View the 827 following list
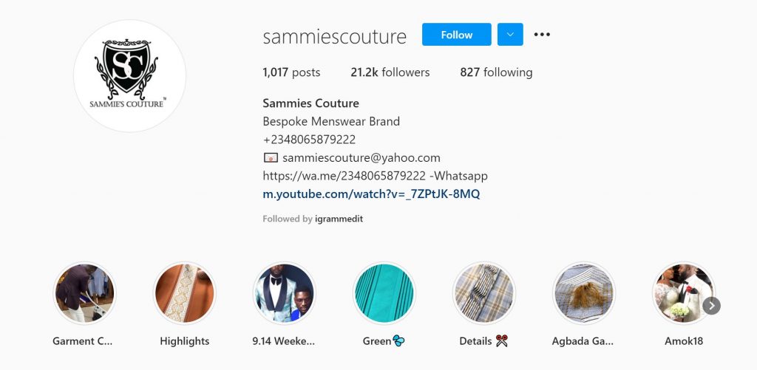This screenshot has width=757, height=370. click(496, 72)
